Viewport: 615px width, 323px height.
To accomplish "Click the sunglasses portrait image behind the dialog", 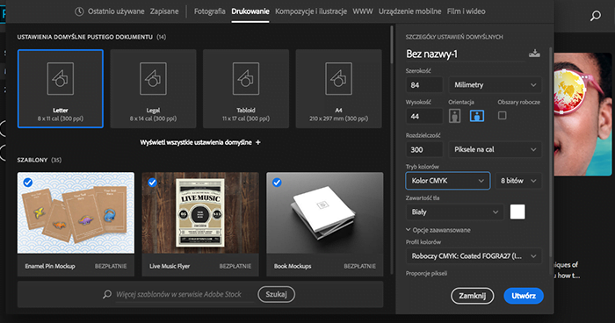I will 582,114.
